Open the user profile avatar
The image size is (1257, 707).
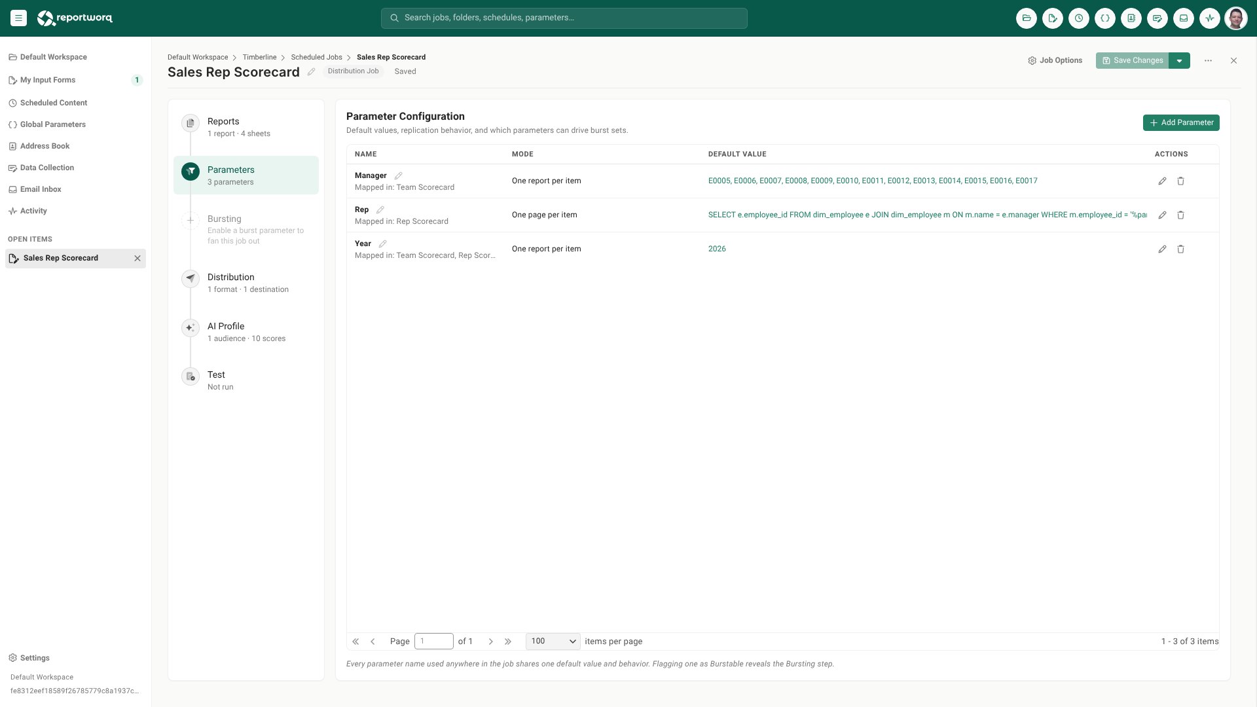1236,18
